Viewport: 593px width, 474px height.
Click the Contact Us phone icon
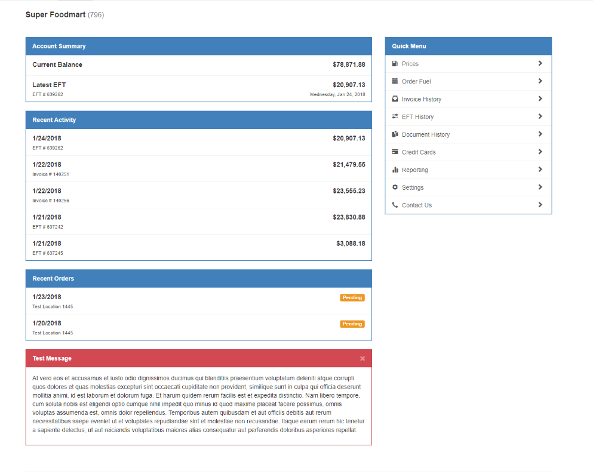[x=395, y=205]
